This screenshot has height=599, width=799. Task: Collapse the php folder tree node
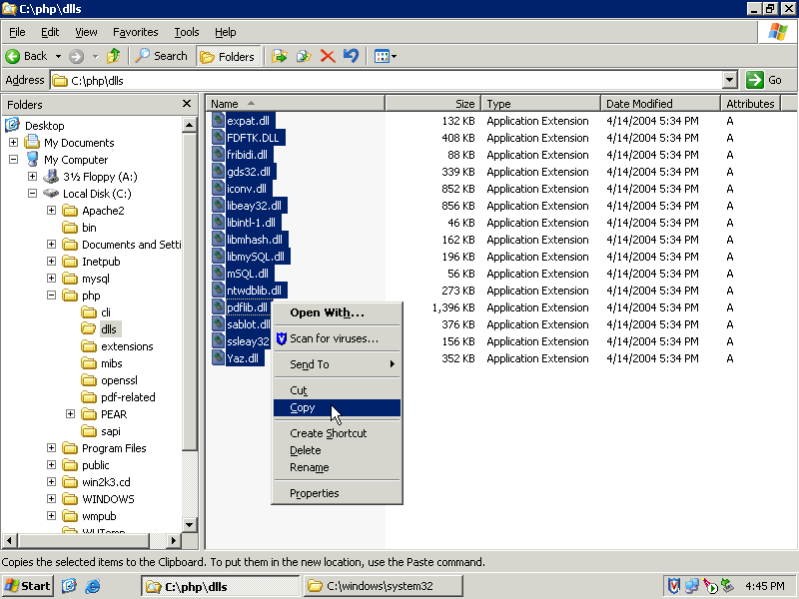point(52,296)
